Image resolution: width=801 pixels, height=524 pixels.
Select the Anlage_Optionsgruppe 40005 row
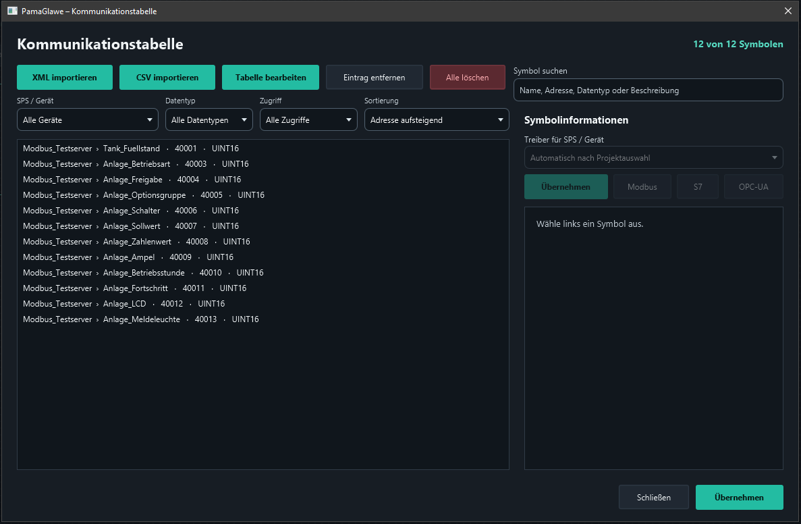263,194
